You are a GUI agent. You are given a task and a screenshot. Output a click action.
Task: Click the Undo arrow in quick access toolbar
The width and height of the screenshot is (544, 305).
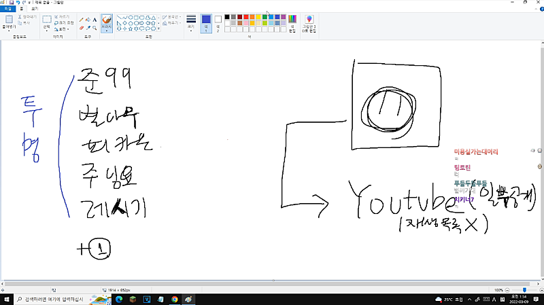point(18,3)
